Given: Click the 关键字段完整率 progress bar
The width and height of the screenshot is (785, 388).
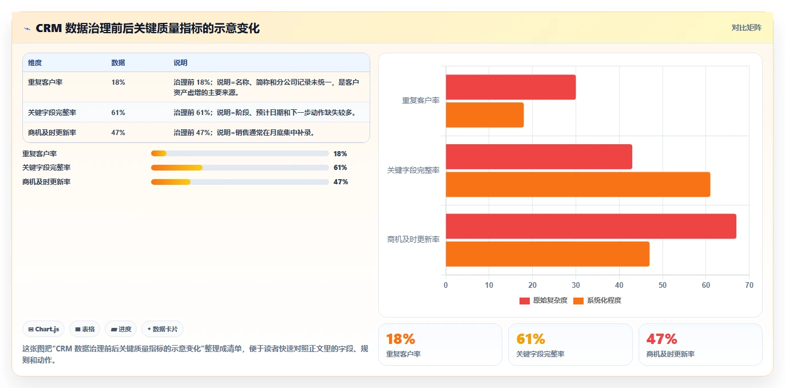Looking at the screenshot, I should tap(240, 168).
